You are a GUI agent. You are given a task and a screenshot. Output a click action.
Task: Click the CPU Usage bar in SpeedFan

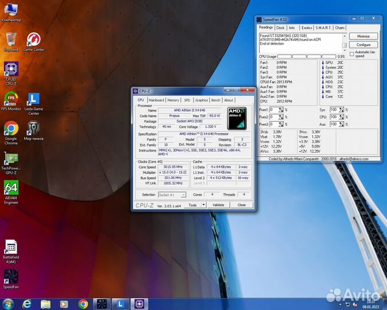(x=307, y=57)
